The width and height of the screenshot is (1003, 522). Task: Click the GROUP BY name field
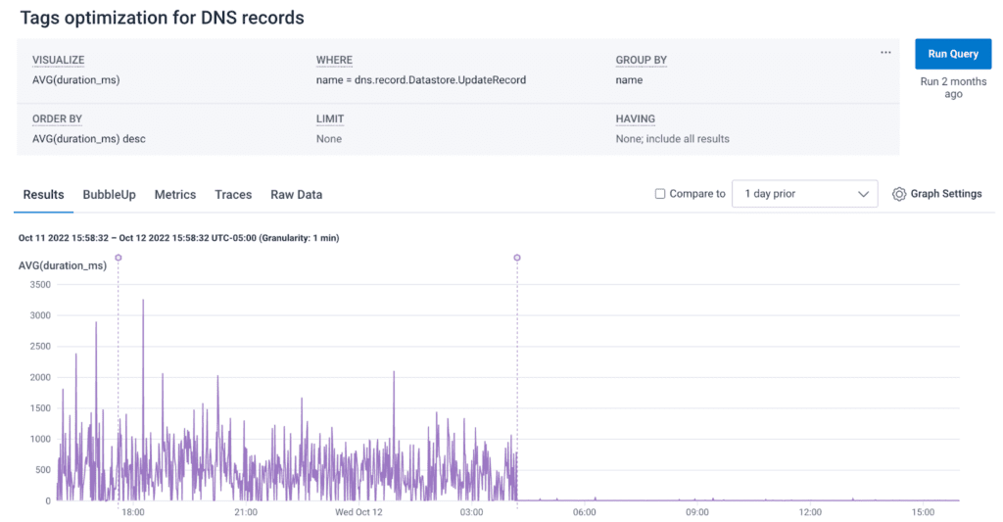point(629,80)
